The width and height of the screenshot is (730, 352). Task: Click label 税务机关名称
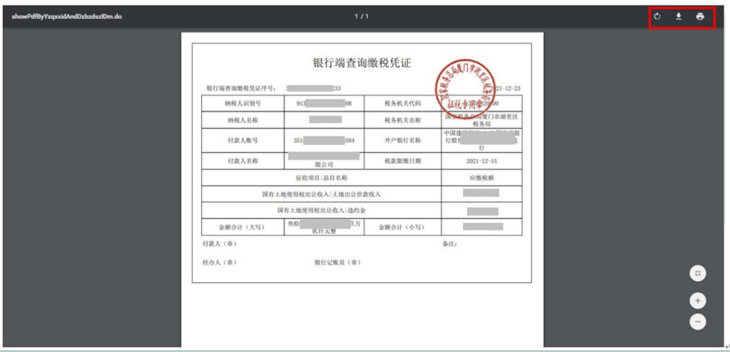tap(402, 120)
